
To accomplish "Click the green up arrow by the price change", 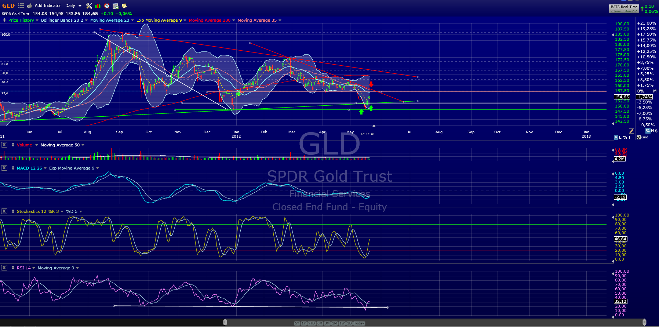I will click(642, 8).
